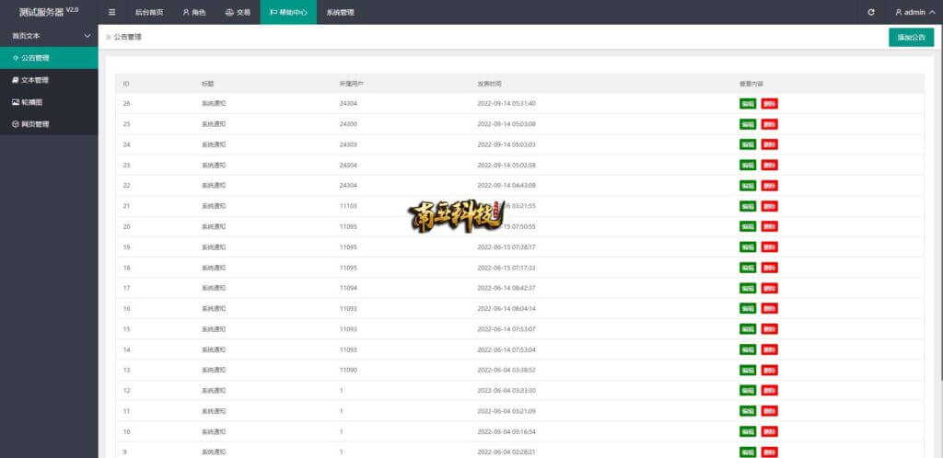Edit announcement with ID 22
This screenshot has height=458, width=943.
tap(748, 185)
